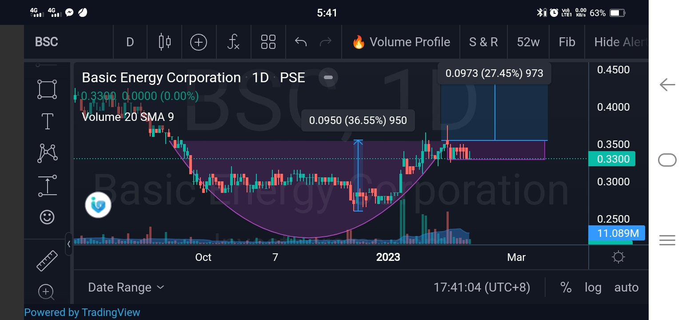Open chart settings via the gear icon
This screenshot has width=686, height=320.
(x=618, y=257)
